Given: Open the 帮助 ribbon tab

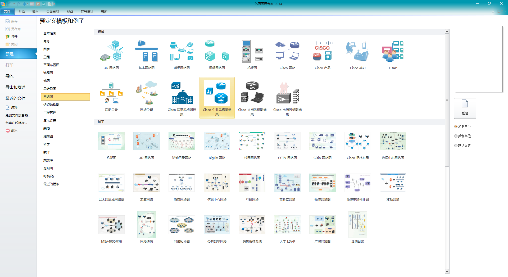Looking at the screenshot, I should coord(104,11).
